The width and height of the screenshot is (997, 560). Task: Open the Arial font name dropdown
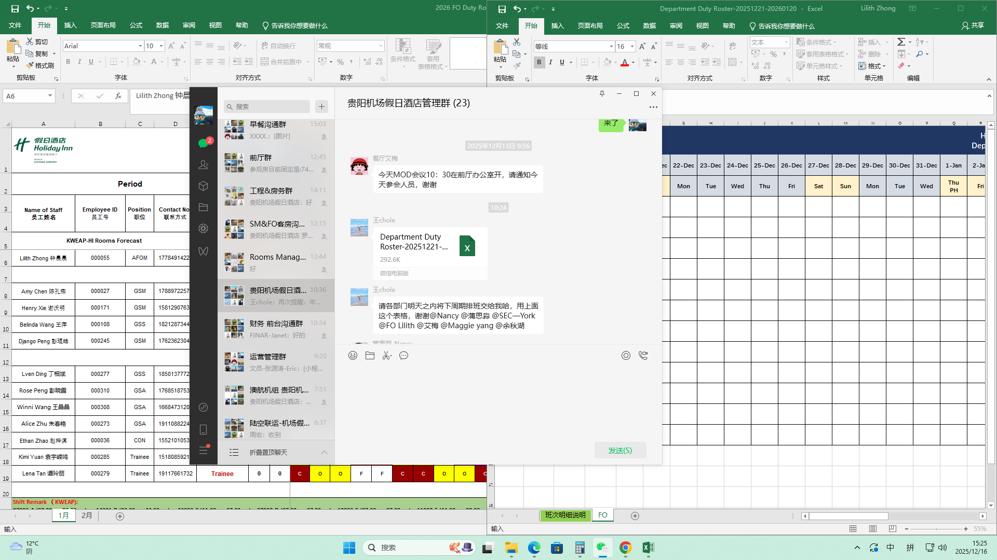coord(140,46)
